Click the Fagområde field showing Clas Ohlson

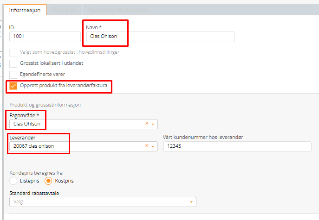[x=74, y=124]
